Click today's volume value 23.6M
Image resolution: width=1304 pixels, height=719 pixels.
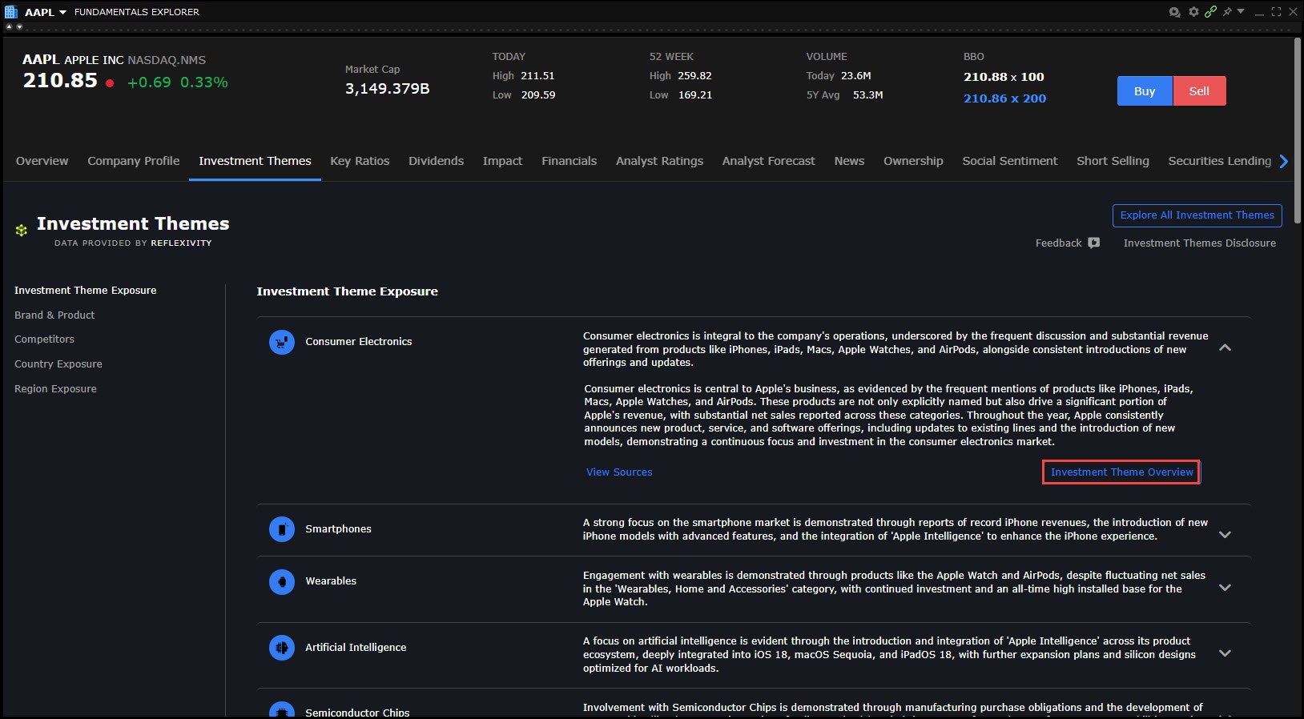[856, 76]
